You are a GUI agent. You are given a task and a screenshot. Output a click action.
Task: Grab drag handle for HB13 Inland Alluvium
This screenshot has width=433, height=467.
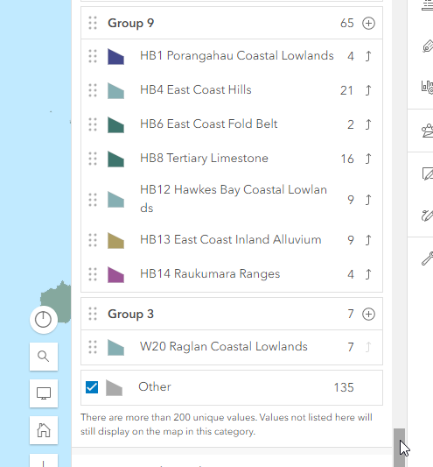click(93, 240)
